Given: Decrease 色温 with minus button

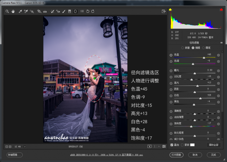Looking at the screenshot, I should tap(171, 55).
